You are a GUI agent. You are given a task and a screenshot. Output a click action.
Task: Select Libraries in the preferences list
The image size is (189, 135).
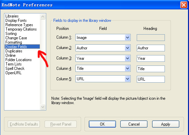point(12,16)
